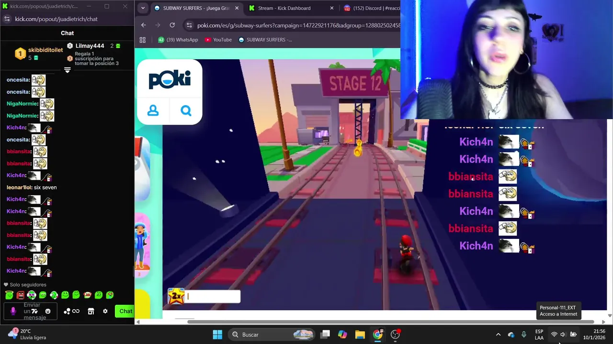Open OBS Studio from the taskbar
This screenshot has width=613, height=344.
coord(396,334)
